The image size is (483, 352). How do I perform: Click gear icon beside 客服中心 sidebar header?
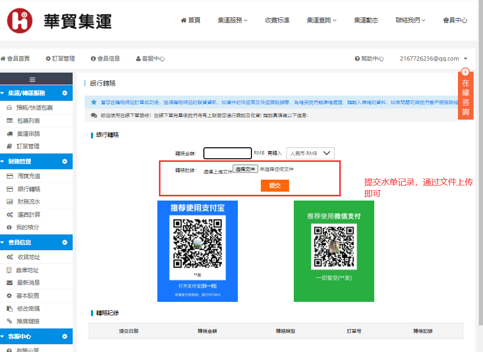click(x=65, y=336)
